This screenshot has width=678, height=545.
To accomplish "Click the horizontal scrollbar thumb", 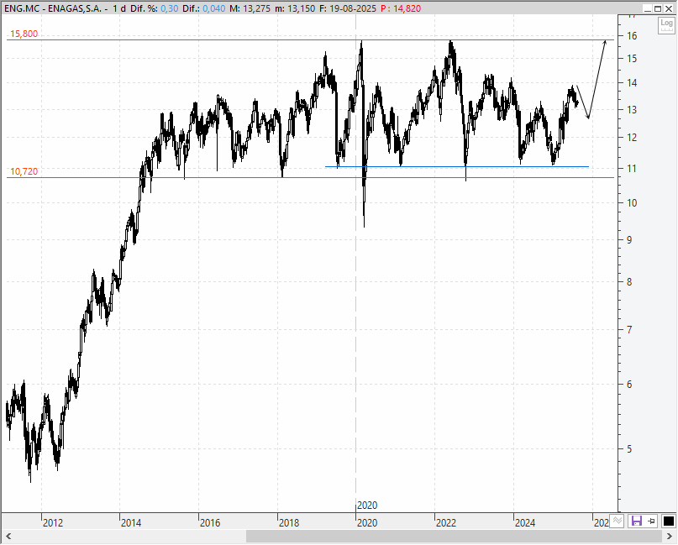I will click(454, 537).
